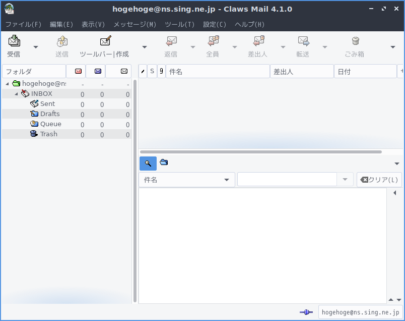405x321 pixels.
Task: Collapse the INBOX folder tree
Action: coord(16,94)
